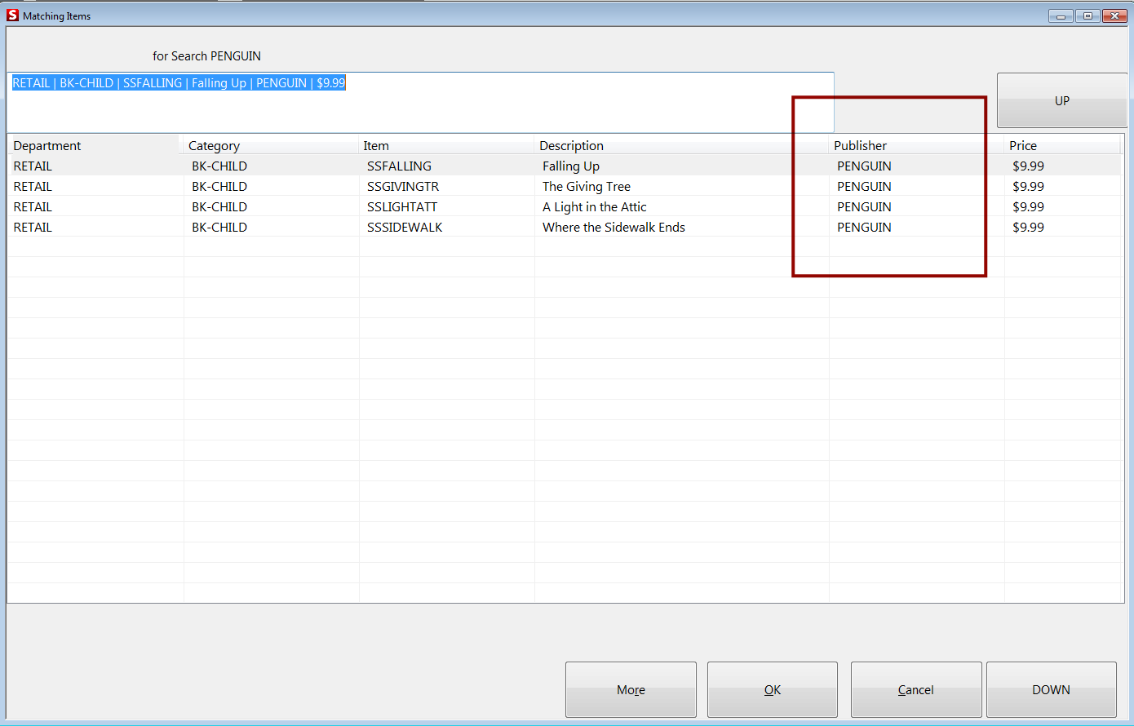
Task: Click PENGUIN in the Publisher column for SSGIVINGTR
Action: [864, 186]
